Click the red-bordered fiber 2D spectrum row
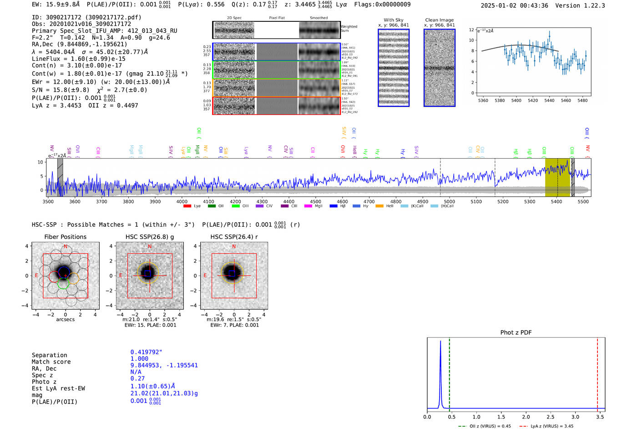The height and width of the screenshot is (433, 637). (276, 105)
